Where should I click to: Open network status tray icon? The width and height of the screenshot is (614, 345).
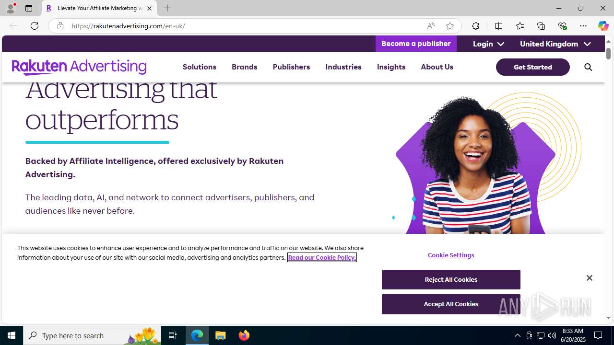[x=541, y=335]
